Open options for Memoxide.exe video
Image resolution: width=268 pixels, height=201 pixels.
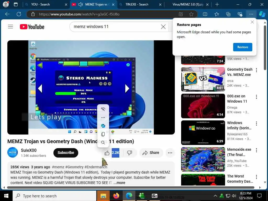(256, 150)
